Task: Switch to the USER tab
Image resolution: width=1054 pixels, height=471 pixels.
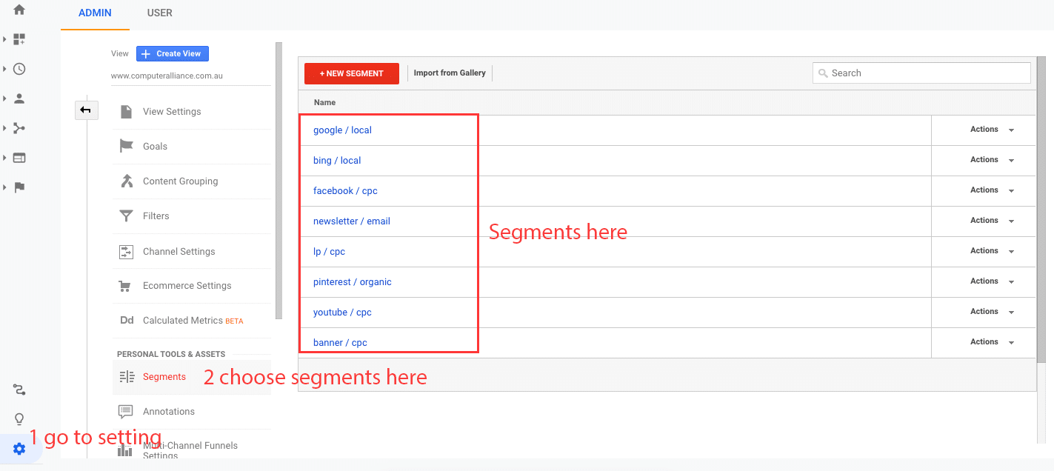Action: (159, 13)
